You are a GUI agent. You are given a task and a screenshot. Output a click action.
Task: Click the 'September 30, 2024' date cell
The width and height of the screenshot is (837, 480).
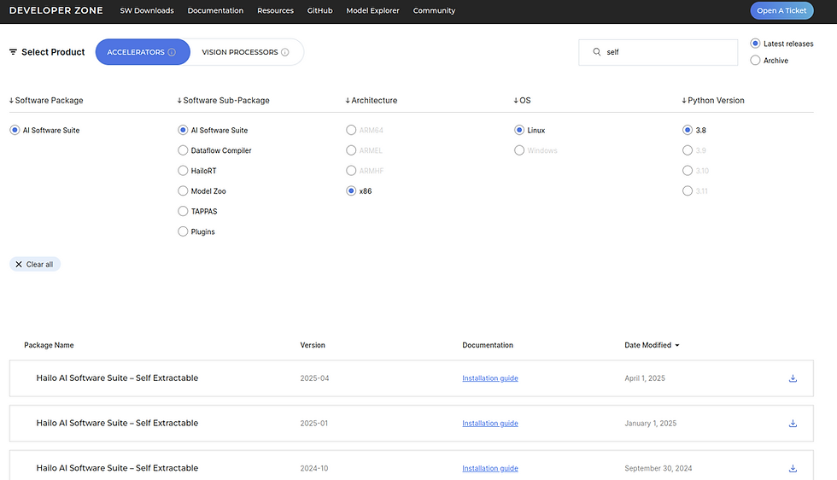(658, 468)
